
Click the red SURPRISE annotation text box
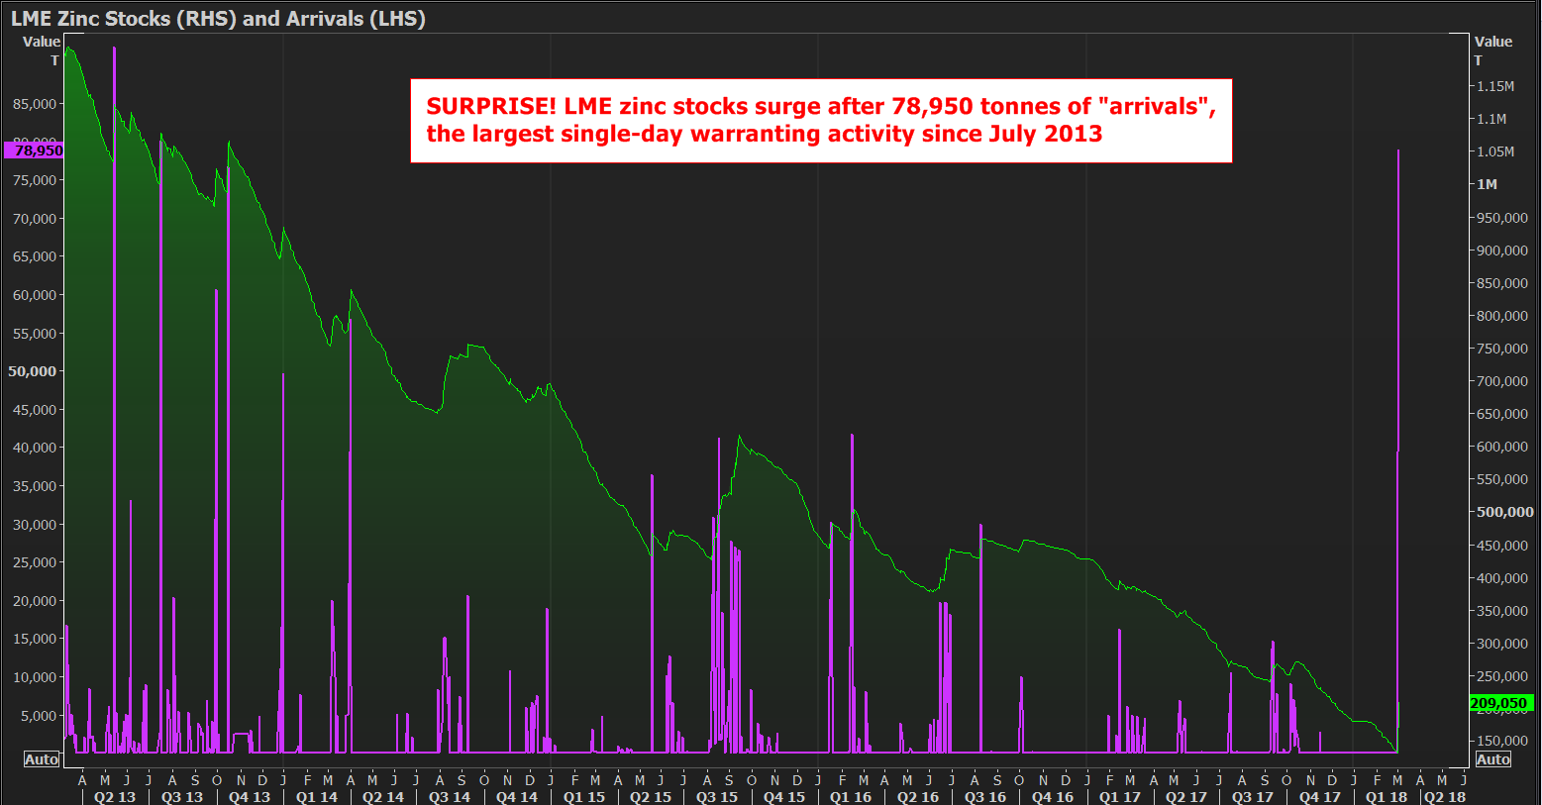click(x=821, y=121)
